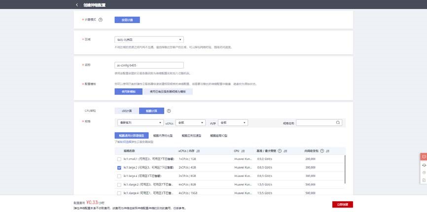The width and height of the screenshot is (427, 212).
Task: Open help icon beside the CPU architecture buttons
Action: coord(169,111)
